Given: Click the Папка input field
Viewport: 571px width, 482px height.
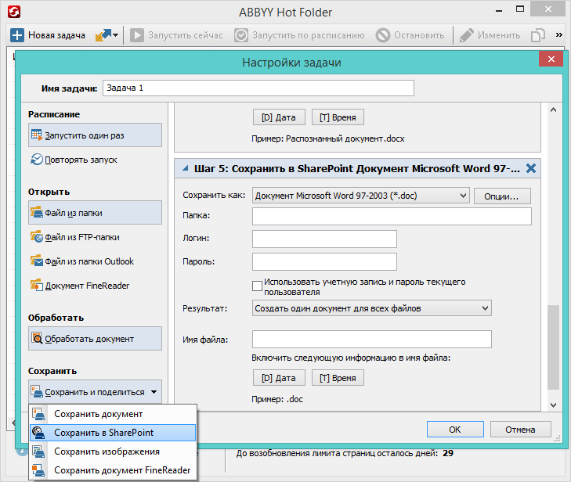Looking at the screenshot, I should (392, 217).
